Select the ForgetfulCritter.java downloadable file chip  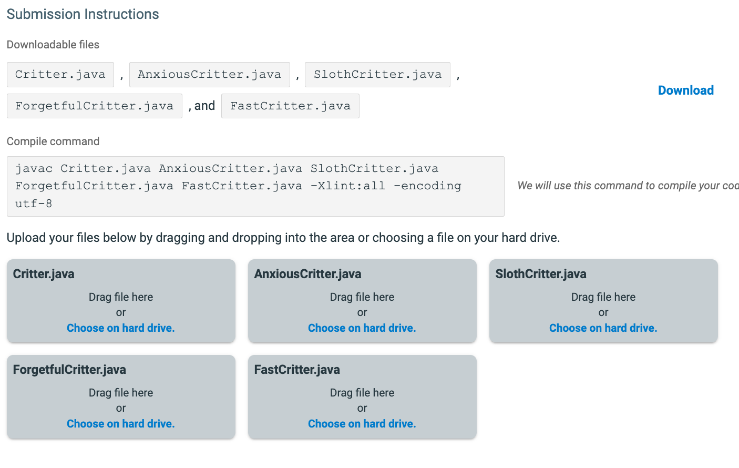95,106
